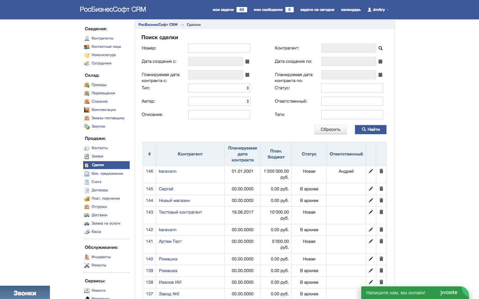
Task: Open Заказы поставщику in the Склад section
Action: click(108, 118)
